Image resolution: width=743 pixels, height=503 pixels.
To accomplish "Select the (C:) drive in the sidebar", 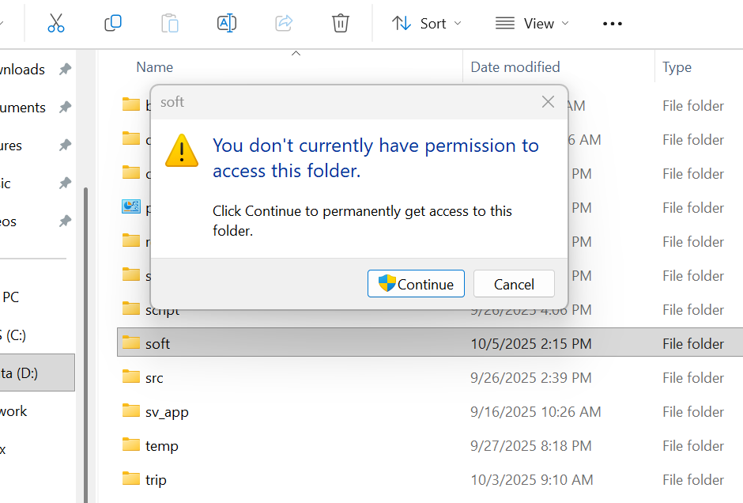I will point(13,335).
